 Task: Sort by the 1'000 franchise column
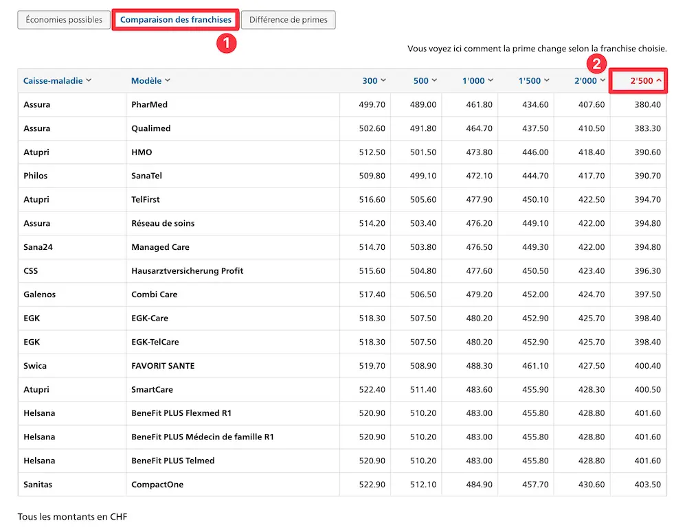pyautogui.click(x=477, y=81)
